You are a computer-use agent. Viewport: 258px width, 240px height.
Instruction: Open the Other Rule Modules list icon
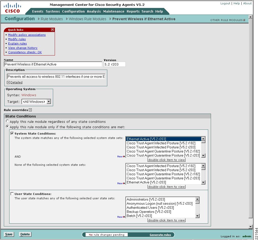pos(244,20)
